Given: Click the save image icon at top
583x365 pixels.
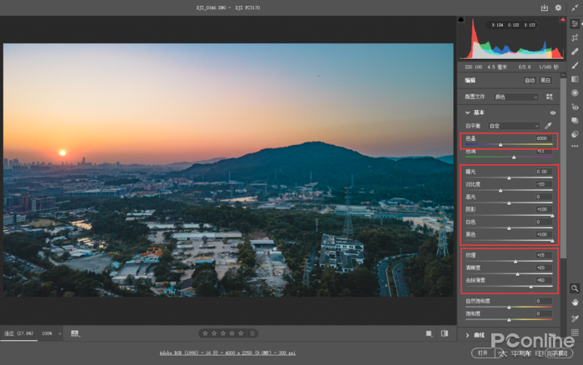Looking at the screenshot, I should (545, 8).
